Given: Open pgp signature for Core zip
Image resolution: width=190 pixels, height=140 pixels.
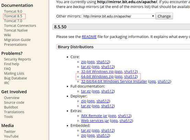Looking at the screenshot, I should pos(91,62).
